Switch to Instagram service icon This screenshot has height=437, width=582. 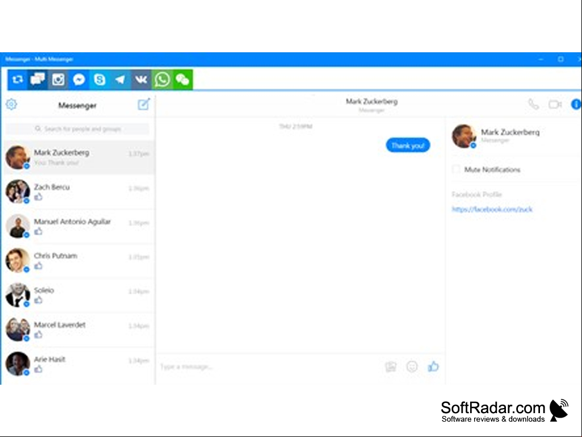tap(58, 80)
